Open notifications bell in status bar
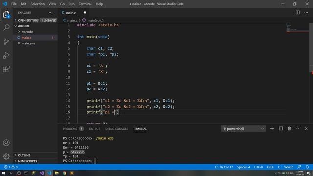Image resolution: width=313 pixels, height=176 pixels. pos(307,167)
